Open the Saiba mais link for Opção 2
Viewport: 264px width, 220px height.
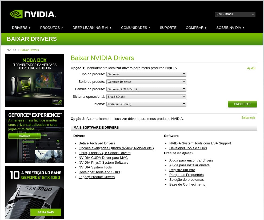[248, 117]
